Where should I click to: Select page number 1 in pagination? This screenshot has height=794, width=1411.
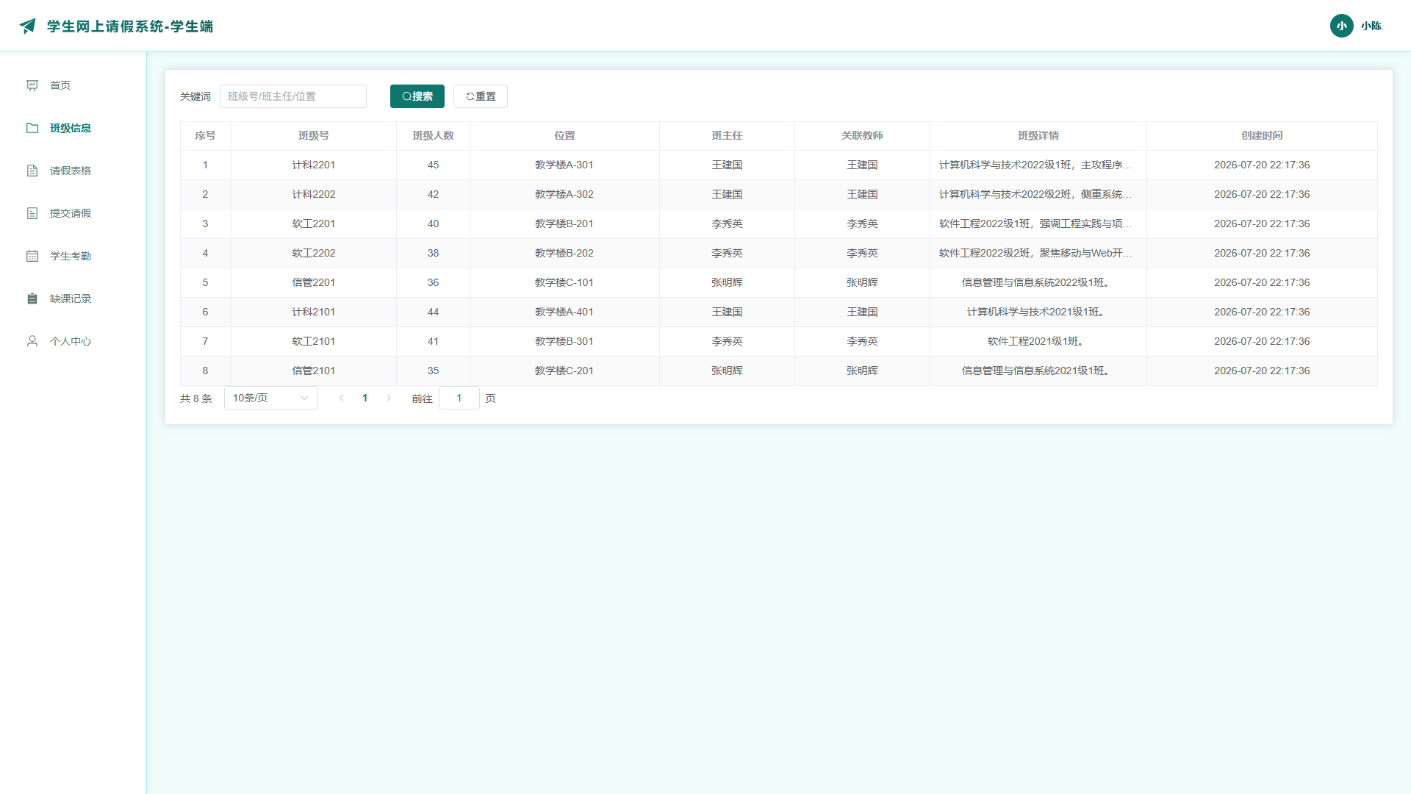pyautogui.click(x=365, y=398)
